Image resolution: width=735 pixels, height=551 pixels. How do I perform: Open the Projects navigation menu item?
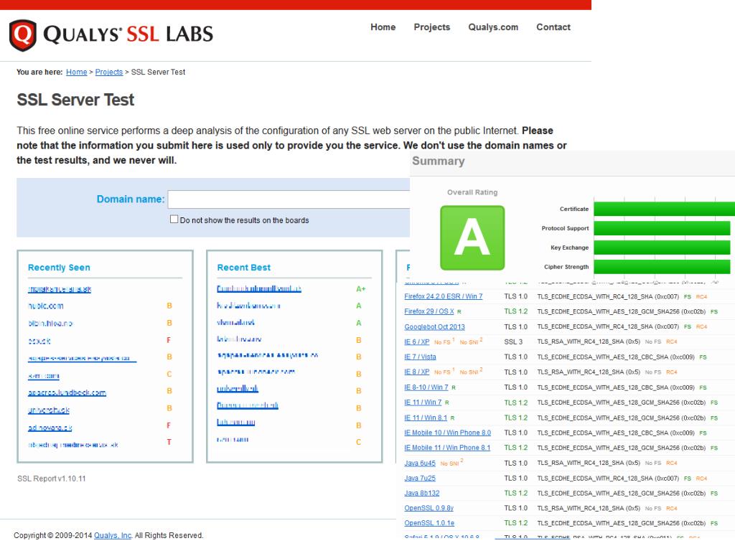431,27
